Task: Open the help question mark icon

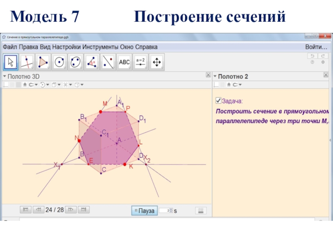Action: click(313, 62)
